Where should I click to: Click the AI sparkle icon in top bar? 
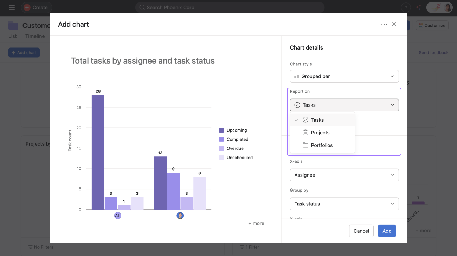pos(418,7)
